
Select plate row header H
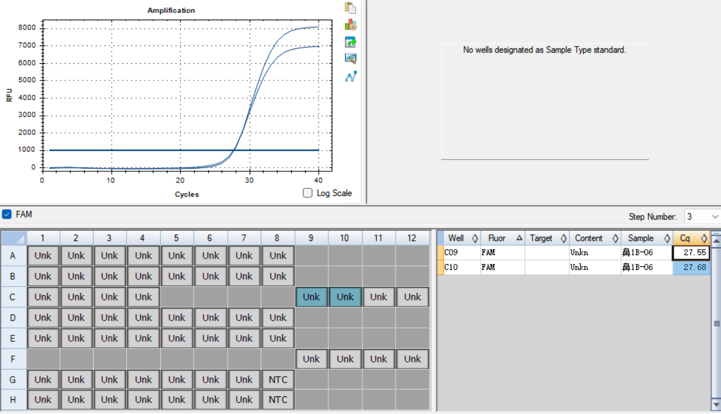13,400
